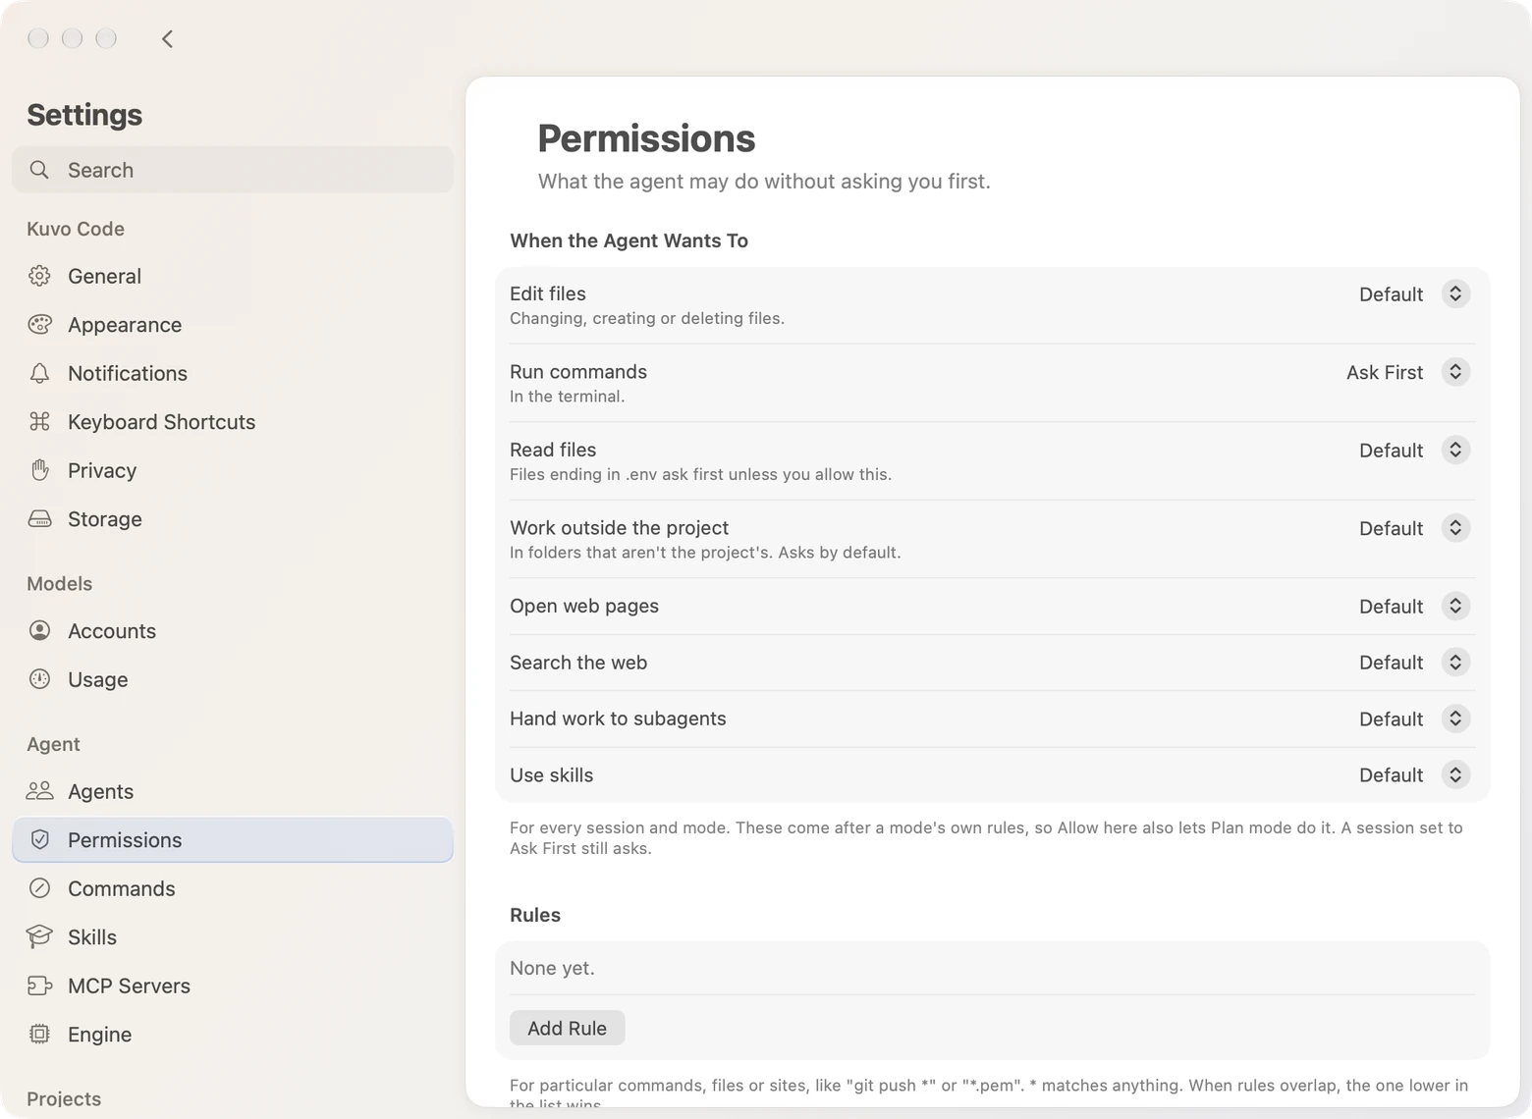The image size is (1532, 1119).
Task: Click the Rules section heading
Action: pyautogui.click(x=535, y=915)
